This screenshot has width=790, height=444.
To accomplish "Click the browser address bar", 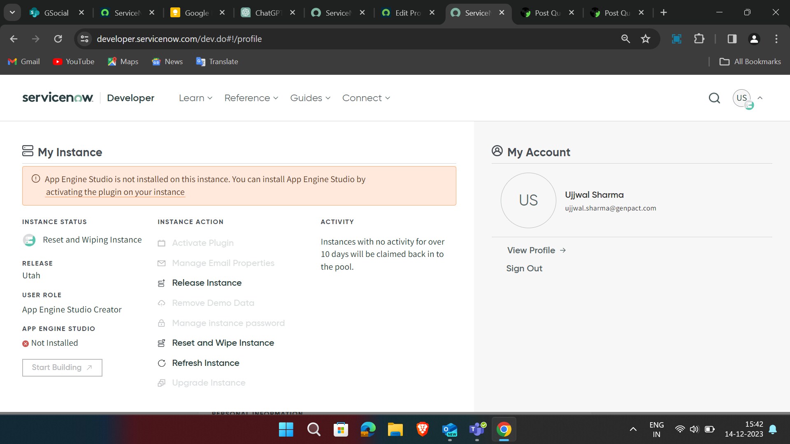I will [179, 39].
